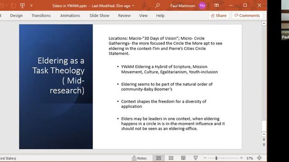Click the 57% zoom level
289x162 pixels.
point(250,158)
